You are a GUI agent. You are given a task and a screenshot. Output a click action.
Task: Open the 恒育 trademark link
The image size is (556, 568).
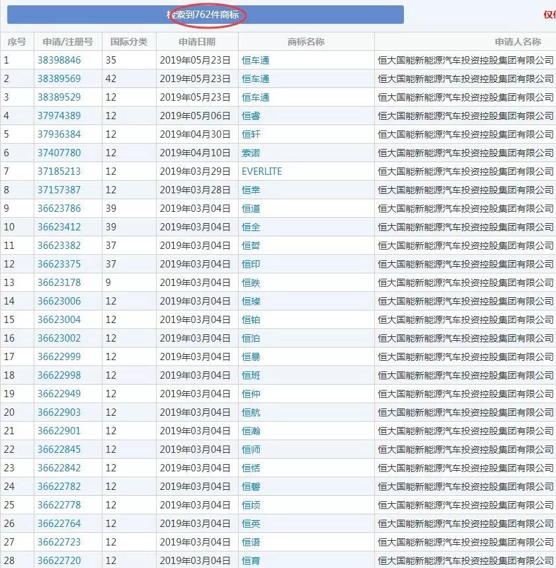[x=251, y=561]
